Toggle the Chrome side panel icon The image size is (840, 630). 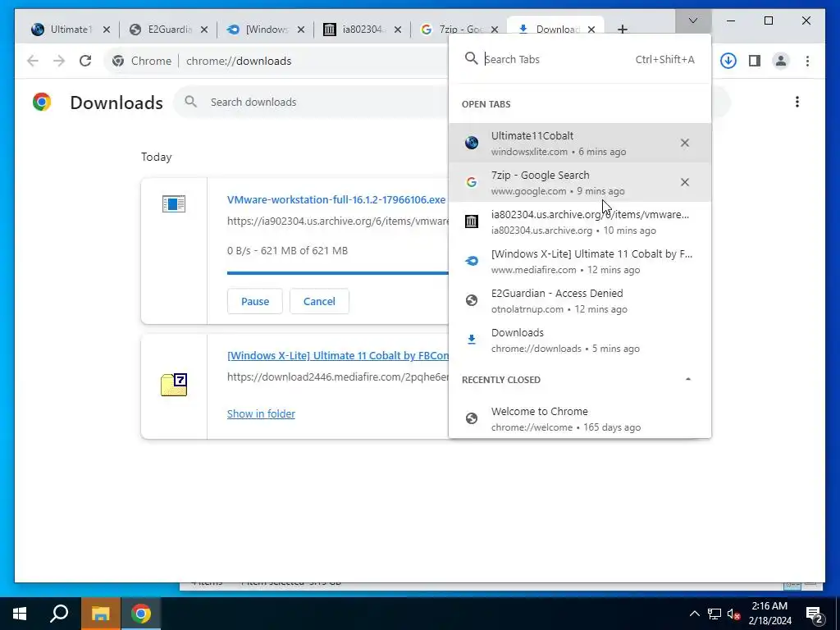(x=755, y=61)
